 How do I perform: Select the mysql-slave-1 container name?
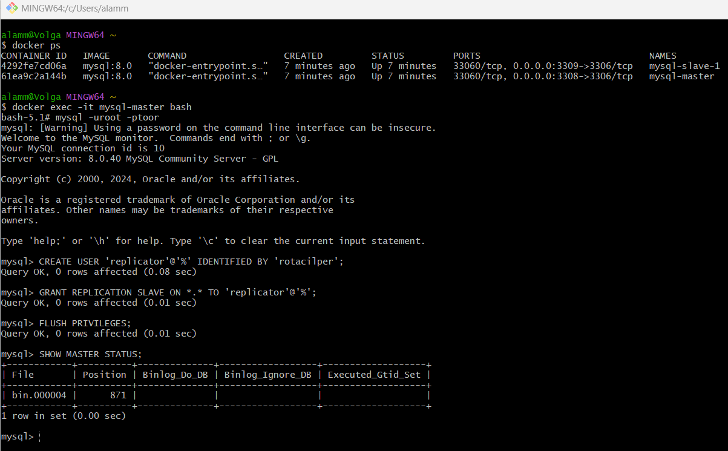coord(684,66)
